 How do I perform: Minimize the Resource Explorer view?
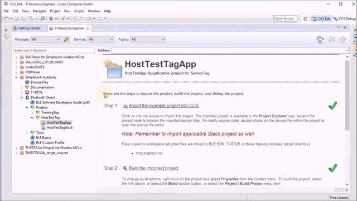(339, 27)
